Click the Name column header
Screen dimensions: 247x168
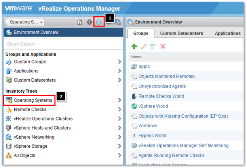(137, 57)
